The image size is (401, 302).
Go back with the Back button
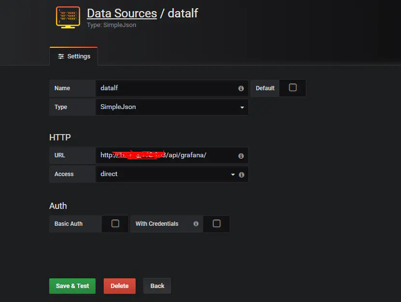tap(157, 286)
